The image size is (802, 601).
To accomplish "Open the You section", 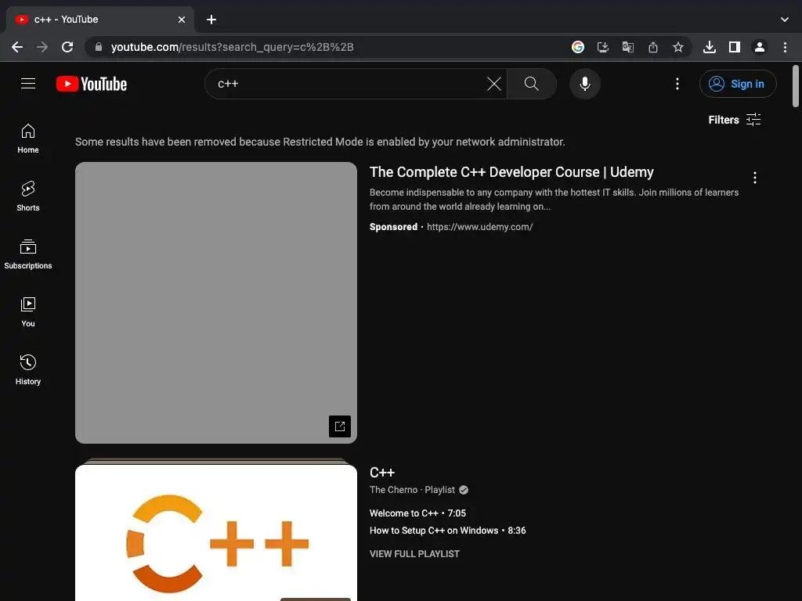I will [x=28, y=312].
